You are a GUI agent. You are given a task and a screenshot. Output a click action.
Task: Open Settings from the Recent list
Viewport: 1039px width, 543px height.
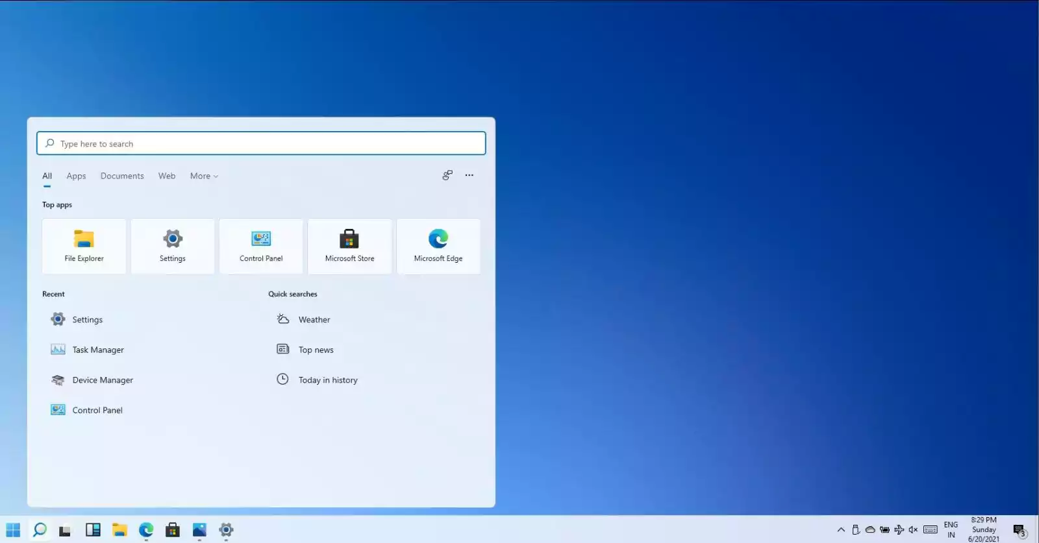pos(77,319)
